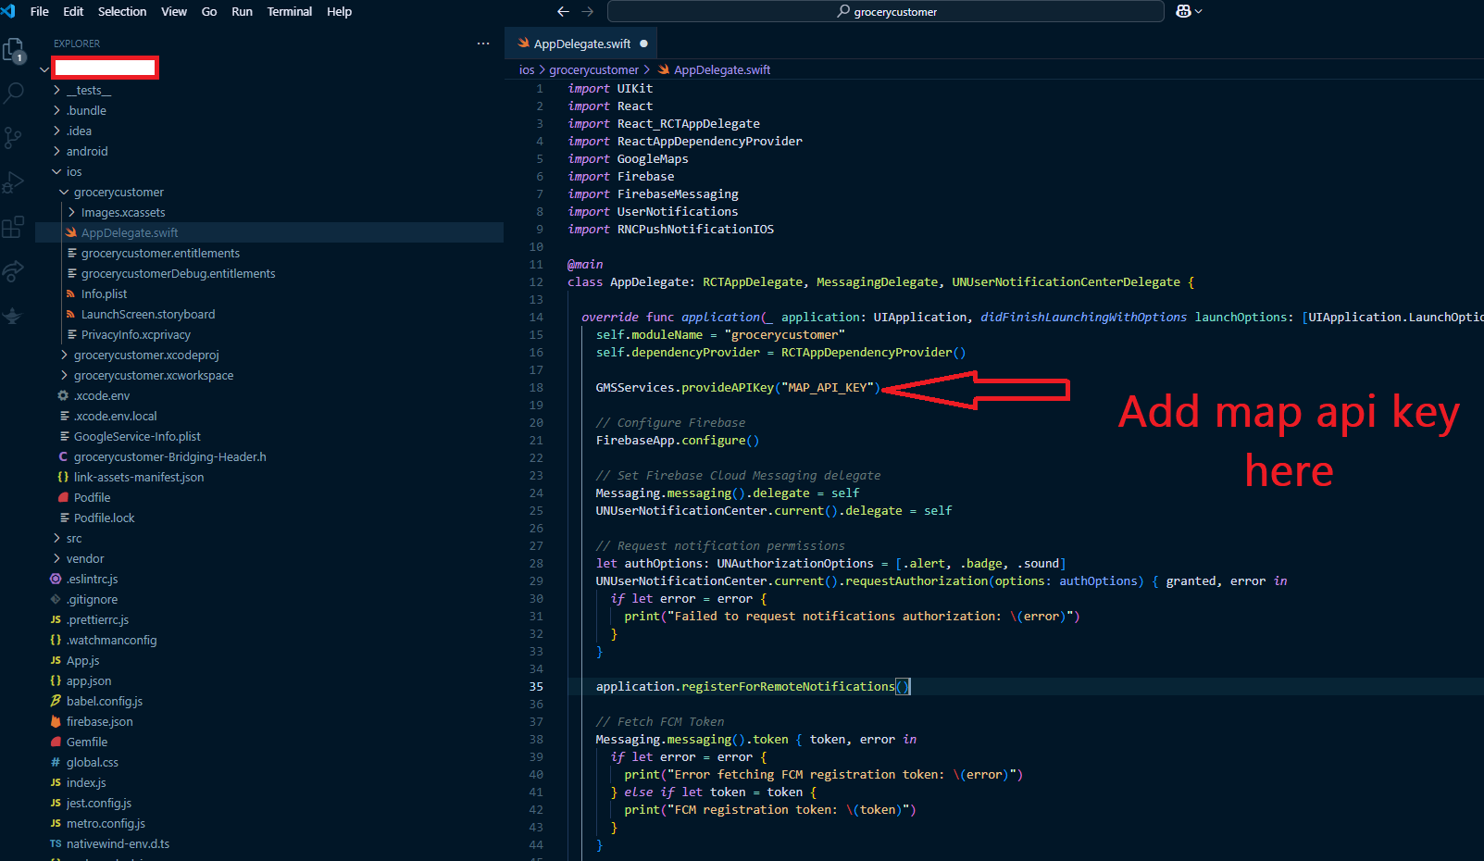Viewport: 1484px width, 861px height.
Task: Click the hash icon of global.css
Action: (x=56, y=762)
